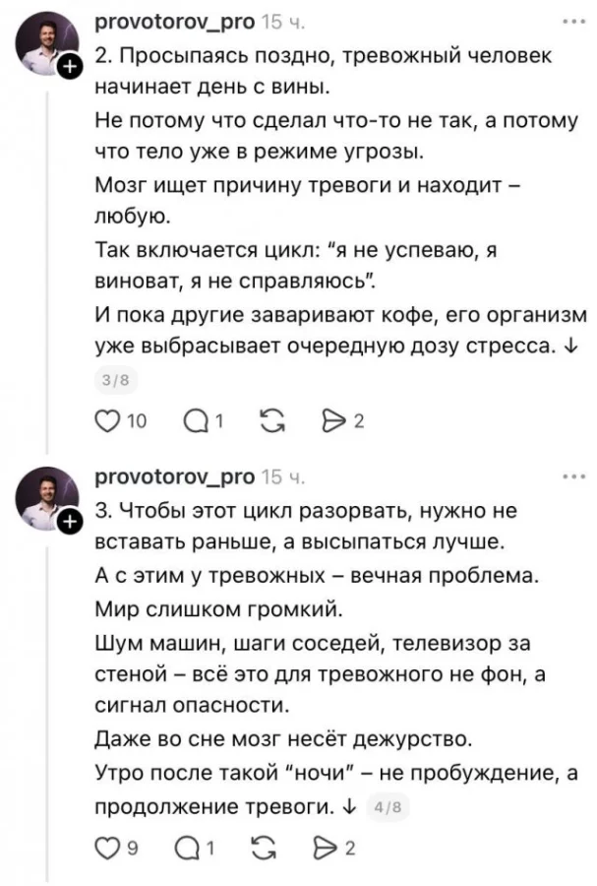Open the three-dot menu on the first post
The image size is (597, 886).
[573, 20]
